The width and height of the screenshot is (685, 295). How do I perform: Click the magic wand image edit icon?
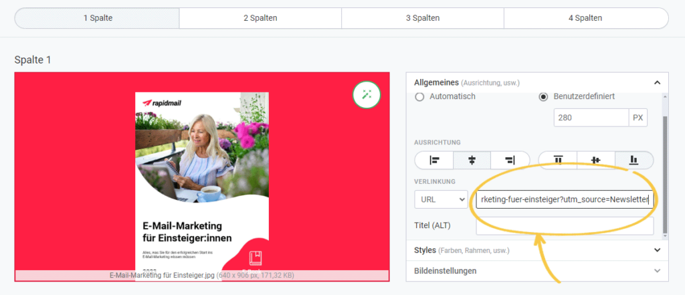coord(366,94)
